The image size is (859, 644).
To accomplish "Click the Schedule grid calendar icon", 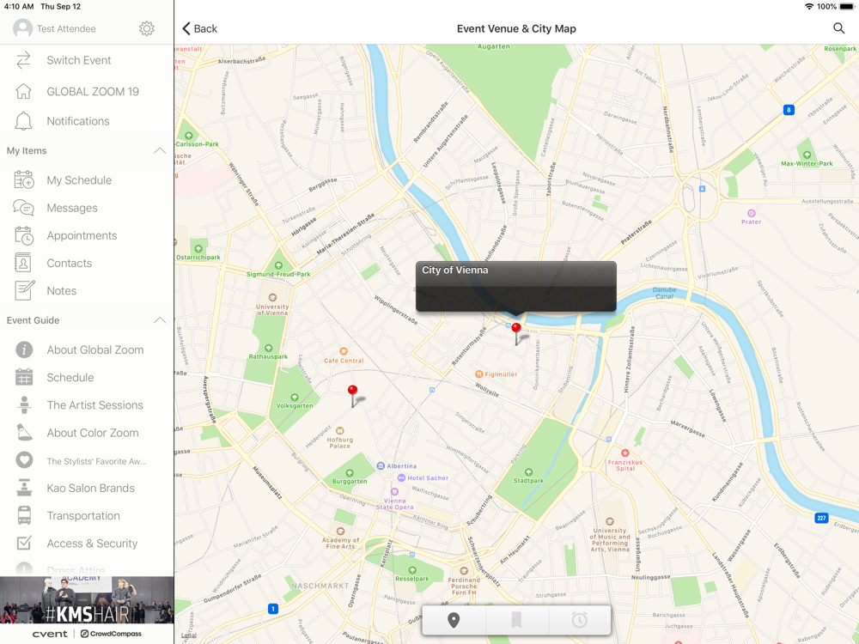I will point(24,377).
